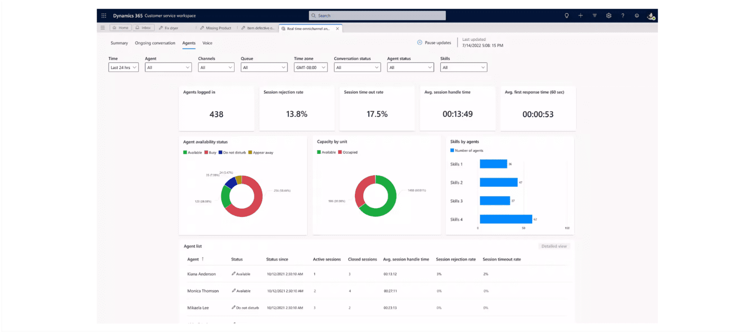This screenshot has width=754, height=333.
Task: Open the Time zone dropdown
Action: point(310,67)
